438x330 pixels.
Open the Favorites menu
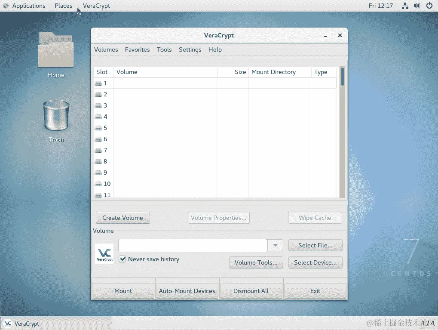(137, 49)
